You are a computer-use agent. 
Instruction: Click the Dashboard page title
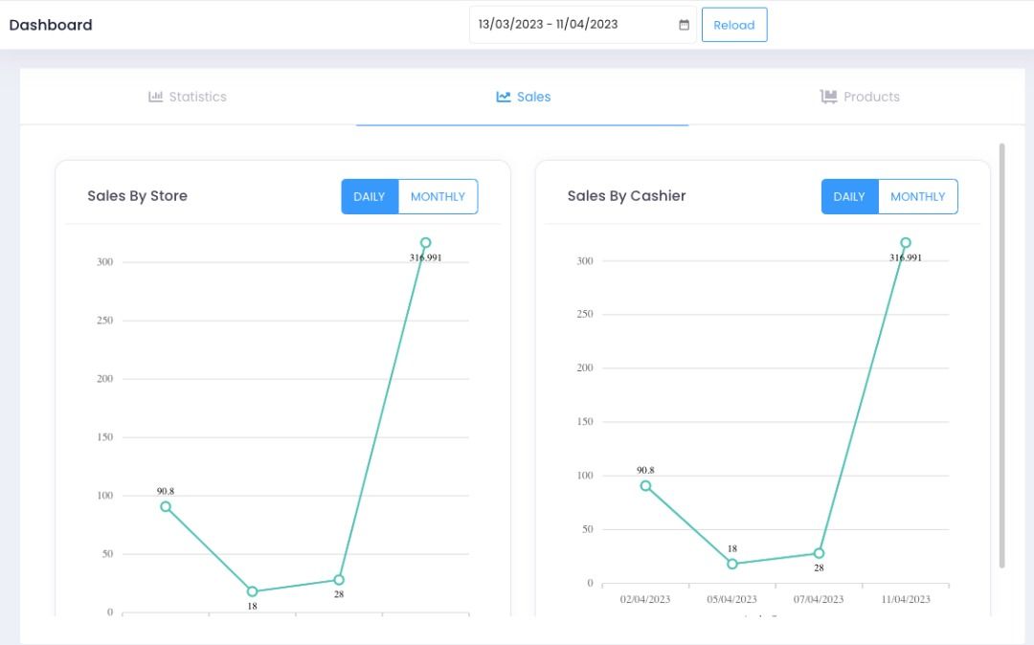click(x=51, y=25)
